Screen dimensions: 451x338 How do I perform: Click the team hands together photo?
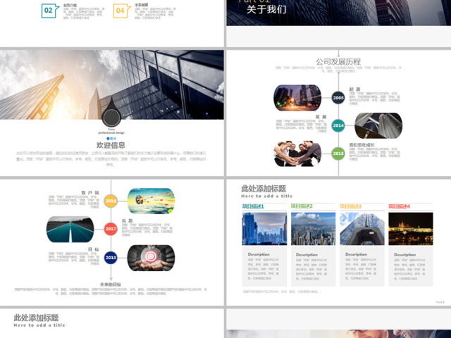click(x=297, y=154)
